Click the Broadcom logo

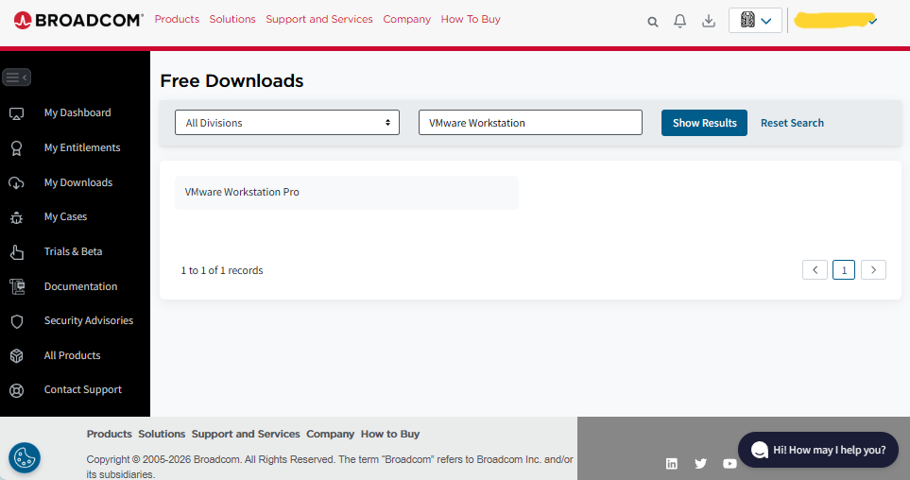click(x=77, y=20)
